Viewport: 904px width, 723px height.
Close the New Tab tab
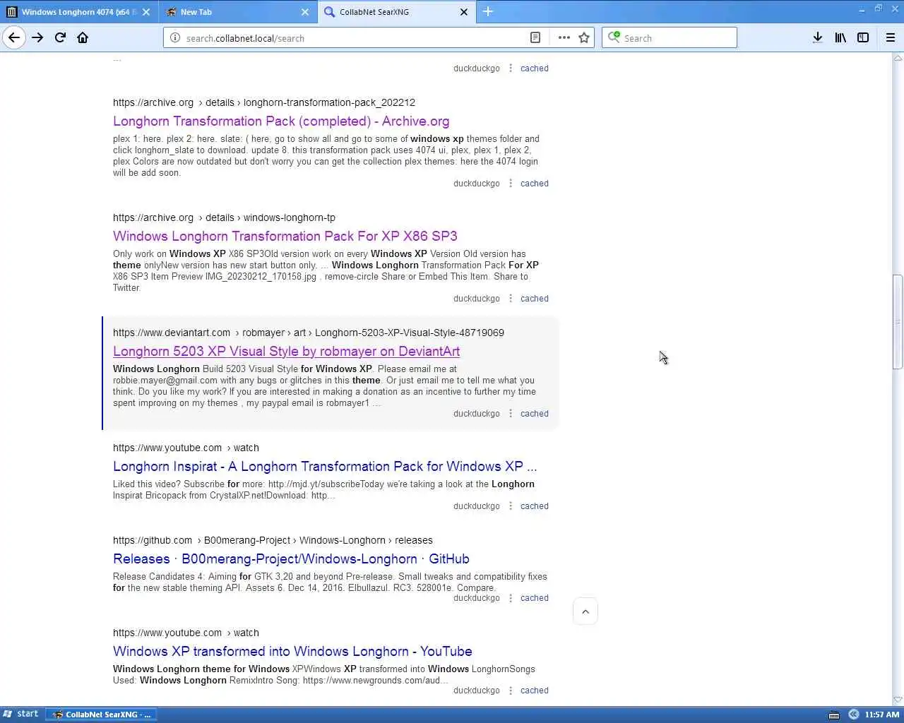305,12
